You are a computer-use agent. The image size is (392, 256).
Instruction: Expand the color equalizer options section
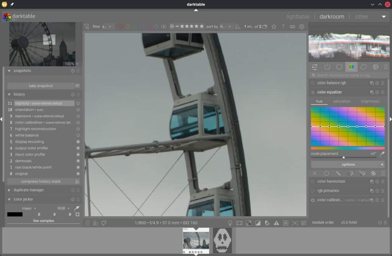click(x=348, y=164)
